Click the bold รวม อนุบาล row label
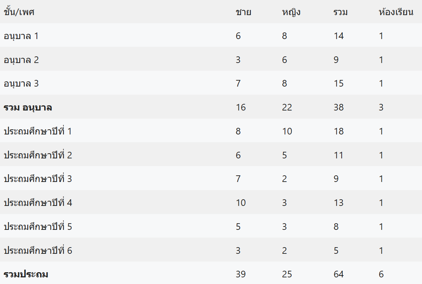The height and width of the screenshot is (284, 422). (x=28, y=108)
